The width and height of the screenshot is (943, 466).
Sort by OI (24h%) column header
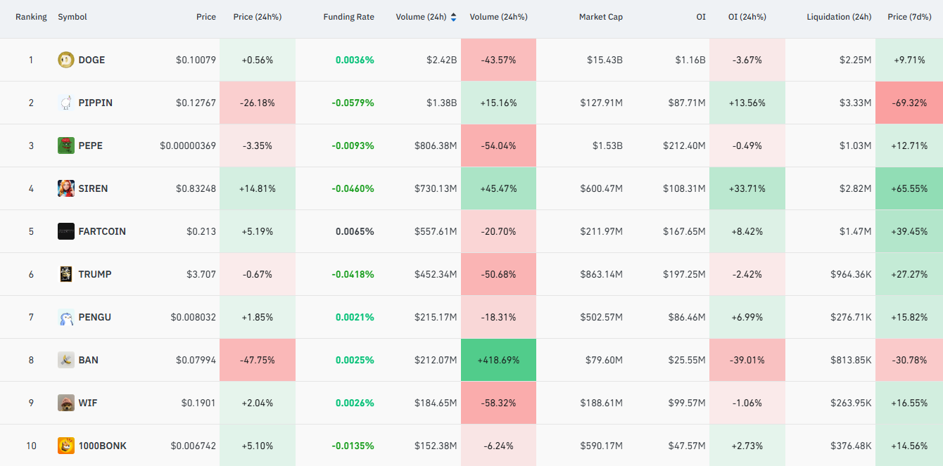(747, 17)
